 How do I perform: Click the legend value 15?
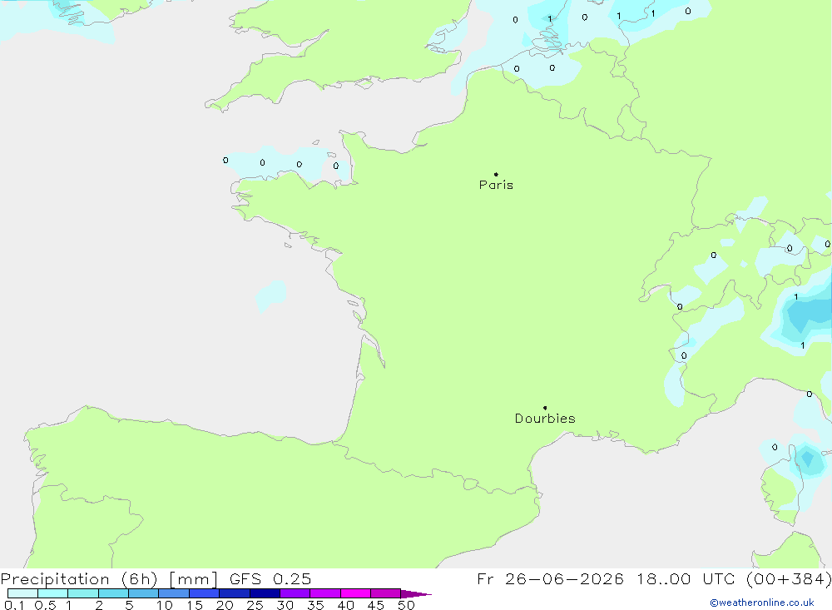[195, 605]
